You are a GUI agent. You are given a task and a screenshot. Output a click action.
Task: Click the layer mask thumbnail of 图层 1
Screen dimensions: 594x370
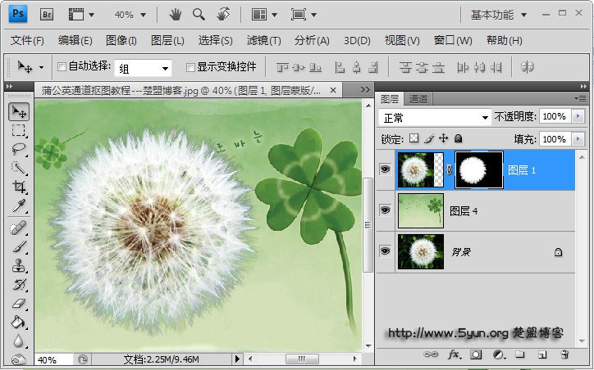tap(478, 170)
